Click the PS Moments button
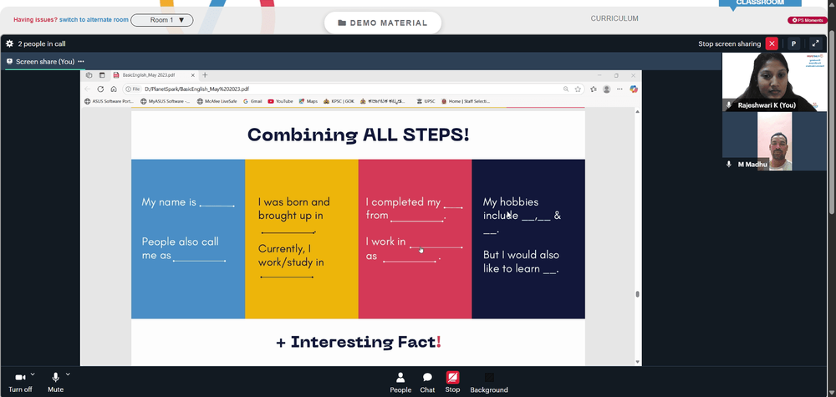This screenshot has width=836, height=397. (808, 20)
